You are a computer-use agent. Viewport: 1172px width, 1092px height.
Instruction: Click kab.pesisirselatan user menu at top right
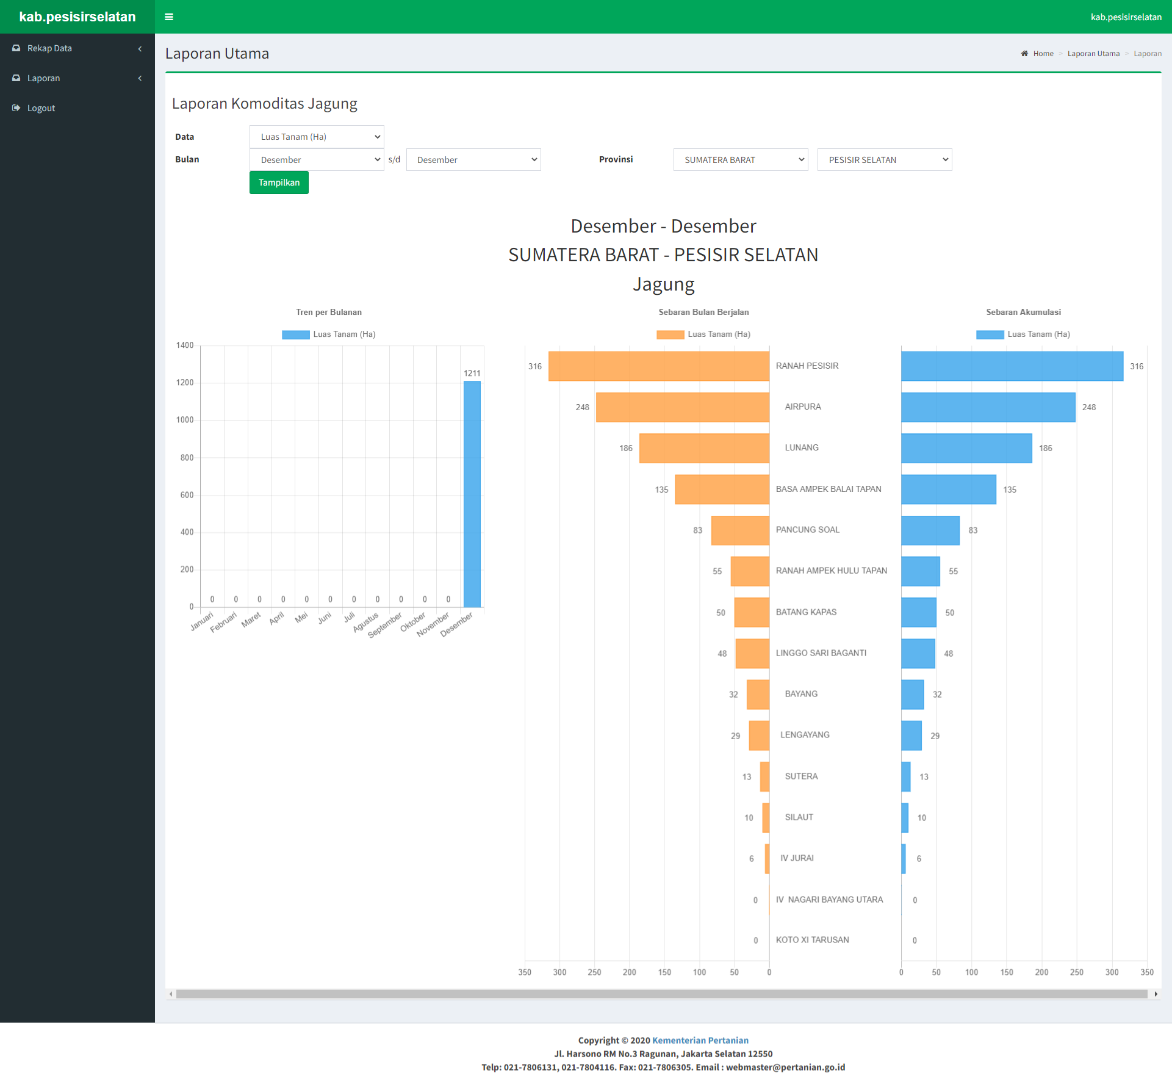coord(1126,17)
